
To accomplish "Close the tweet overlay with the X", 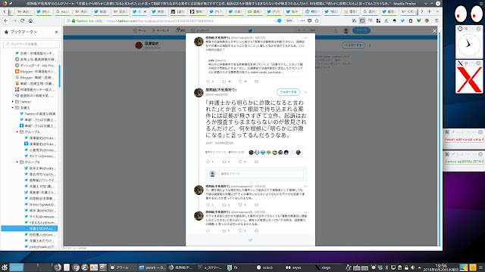I will click(x=434, y=31).
